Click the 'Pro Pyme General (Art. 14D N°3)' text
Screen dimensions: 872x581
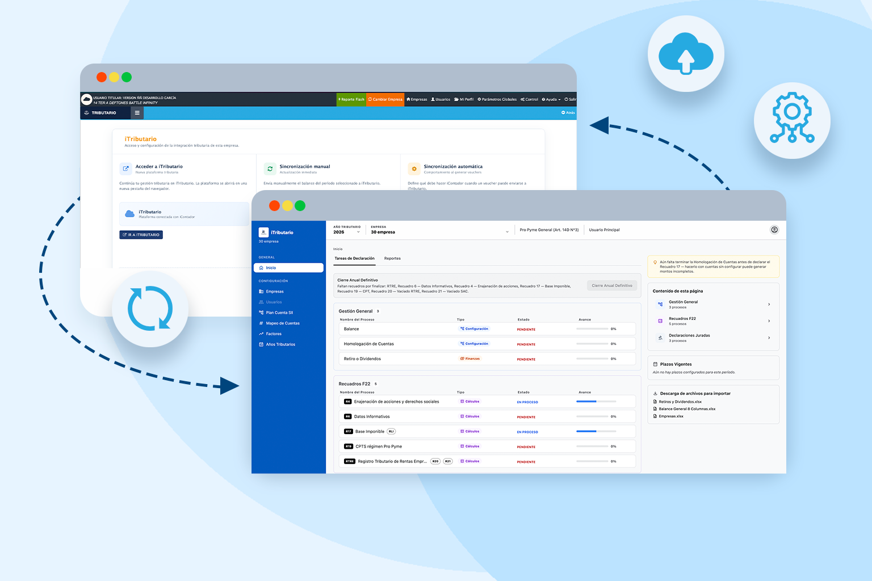coord(549,230)
